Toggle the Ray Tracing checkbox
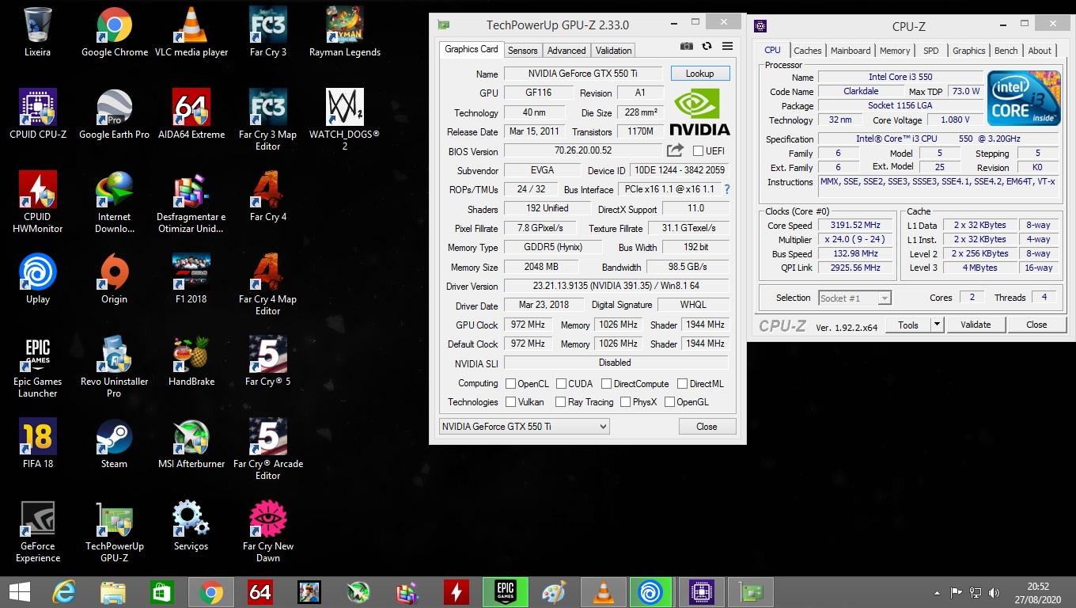The image size is (1076, 608). click(x=560, y=401)
